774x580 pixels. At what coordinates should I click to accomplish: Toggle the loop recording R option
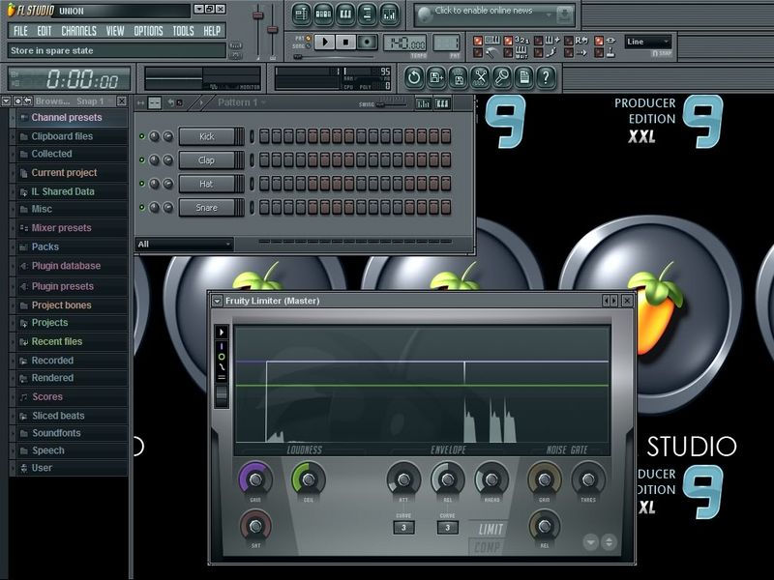click(x=569, y=41)
